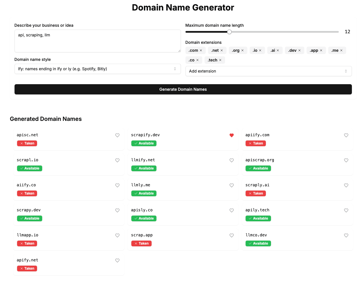363x285 pixels.
Task: Click the scrapify.dev domain name
Action: coord(145,135)
